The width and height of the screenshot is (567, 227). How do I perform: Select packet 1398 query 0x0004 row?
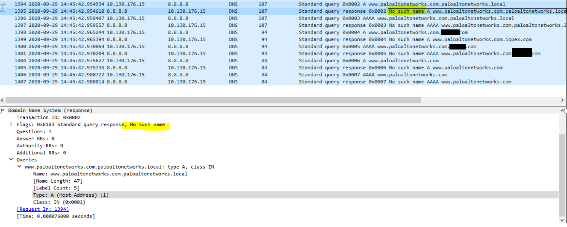tap(283, 32)
